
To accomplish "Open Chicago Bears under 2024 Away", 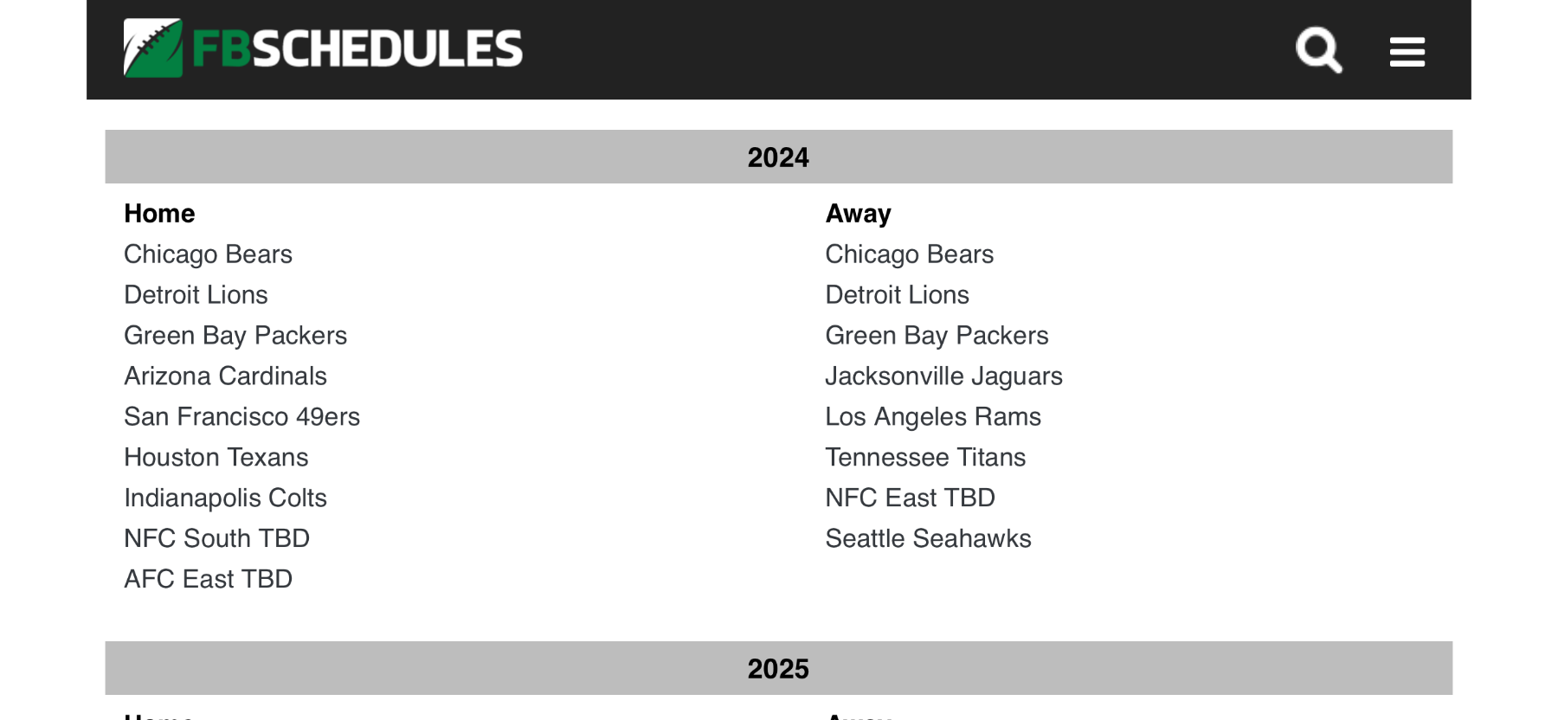I will (x=909, y=254).
